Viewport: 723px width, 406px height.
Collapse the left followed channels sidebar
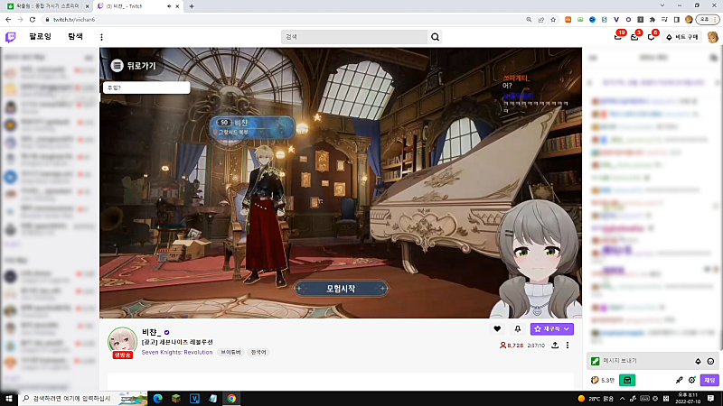click(x=89, y=58)
